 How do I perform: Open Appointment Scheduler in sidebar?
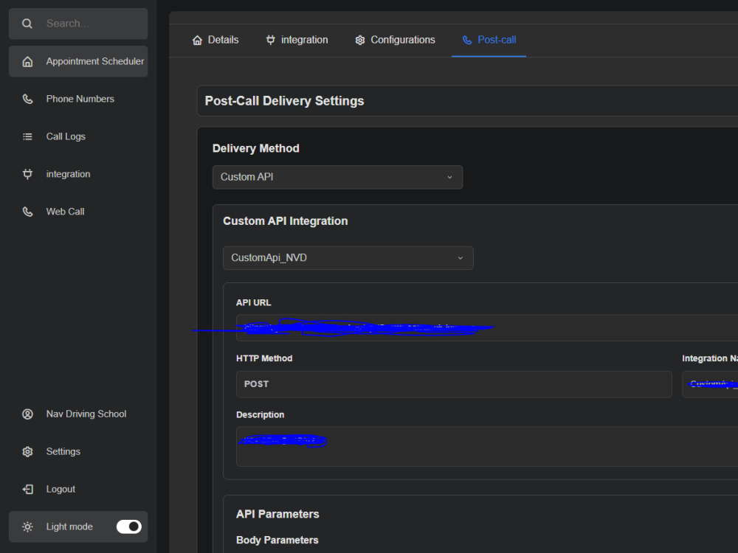(78, 61)
